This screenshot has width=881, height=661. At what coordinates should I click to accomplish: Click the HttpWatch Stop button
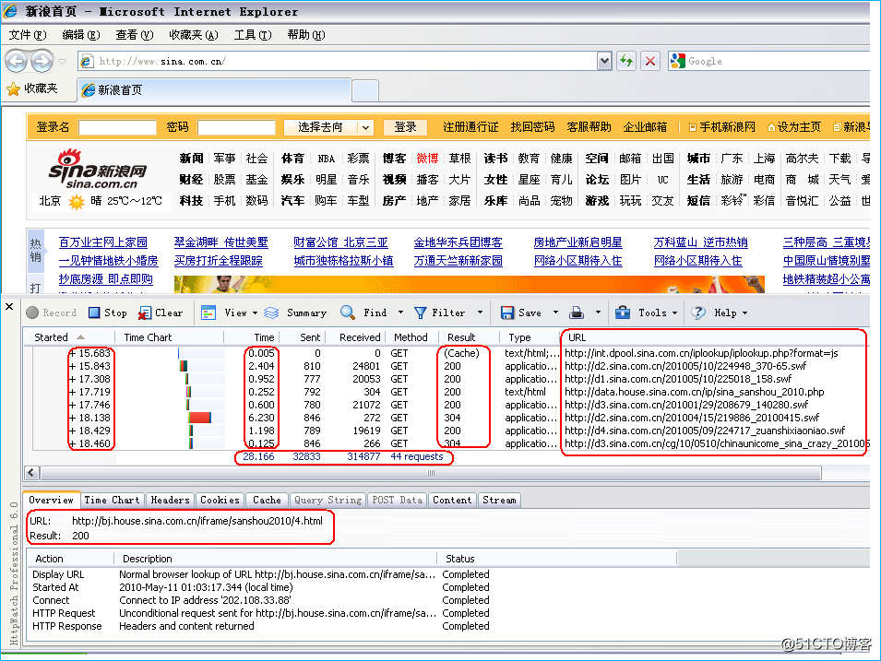(108, 313)
